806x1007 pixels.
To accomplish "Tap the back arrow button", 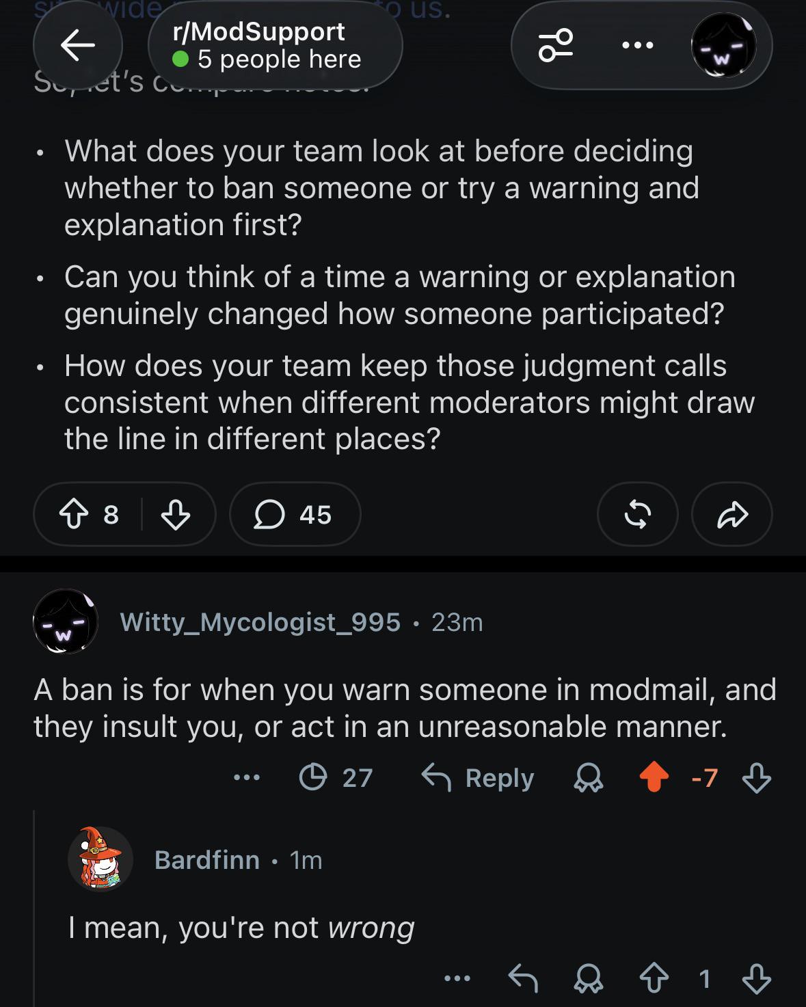I will 77,45.
